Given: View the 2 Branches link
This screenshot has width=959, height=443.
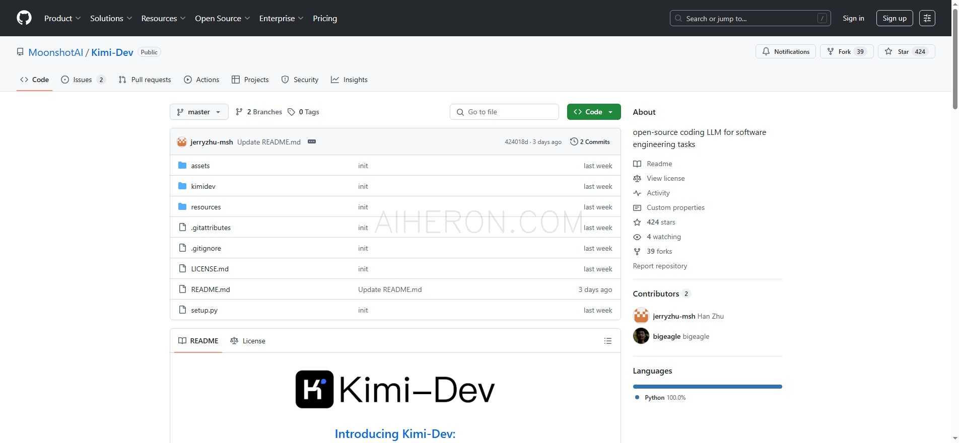Looking at the screenshot, I should (x=259, y=112).
